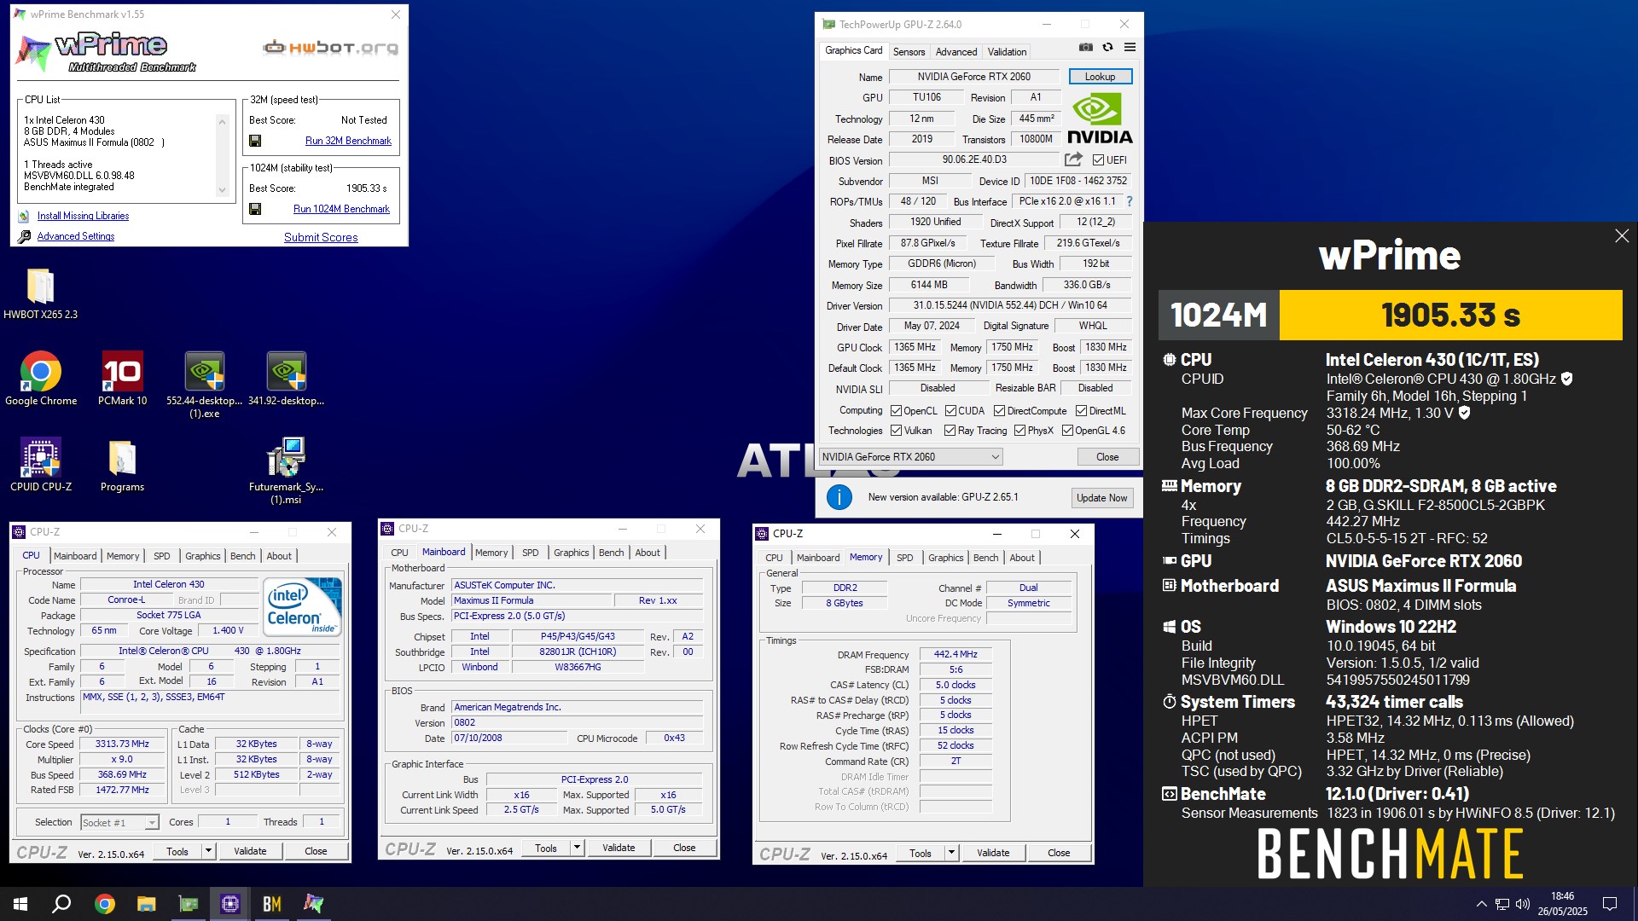Open Bench tab in CPU-Z Mainboard window
1638x921 pixels.
pyautogui.click(x=611, y=553)
